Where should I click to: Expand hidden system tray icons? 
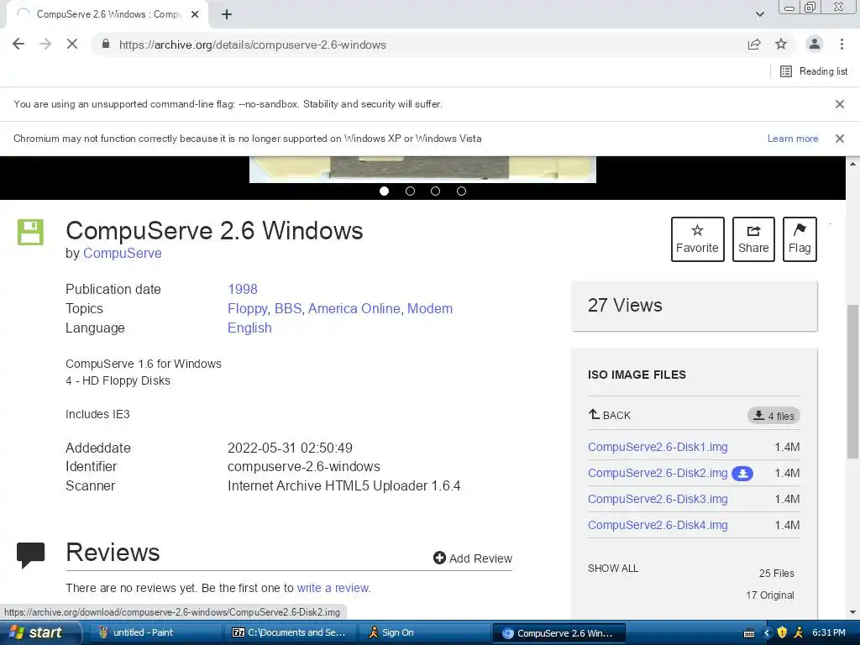click(767, 633)
